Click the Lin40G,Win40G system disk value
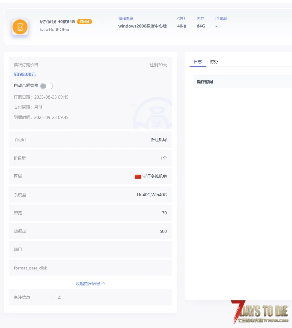This screenshot has width=292, height=328. click(152, 195)
